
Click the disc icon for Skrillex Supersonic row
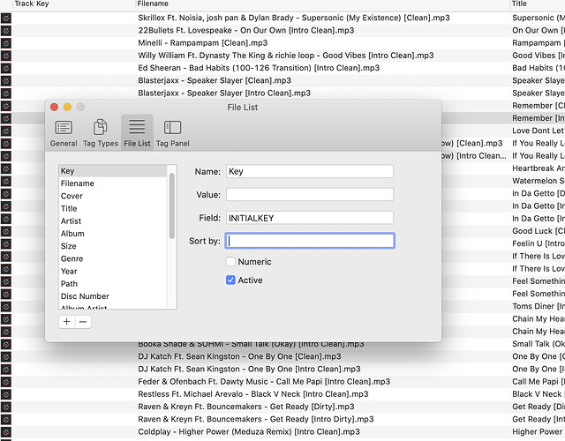coord(6,18)
